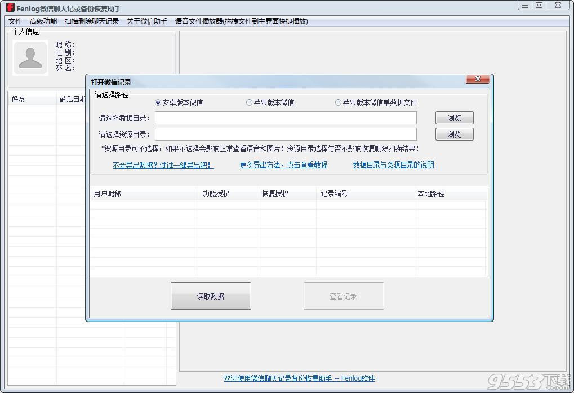This screenshot has height=393, width=574.
Task: Click 浏览 next to resource directory field
Action: tap(454, 134)
